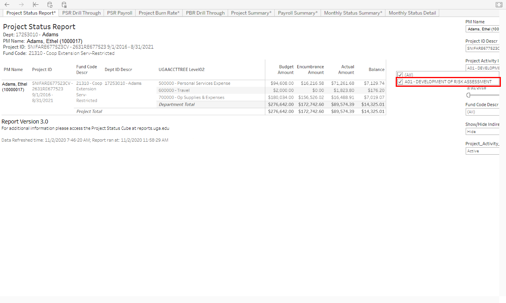Open the PSR Payroll tab
Image resolution: width=506 pixels, height=303 pixels.
coord(120,13)
